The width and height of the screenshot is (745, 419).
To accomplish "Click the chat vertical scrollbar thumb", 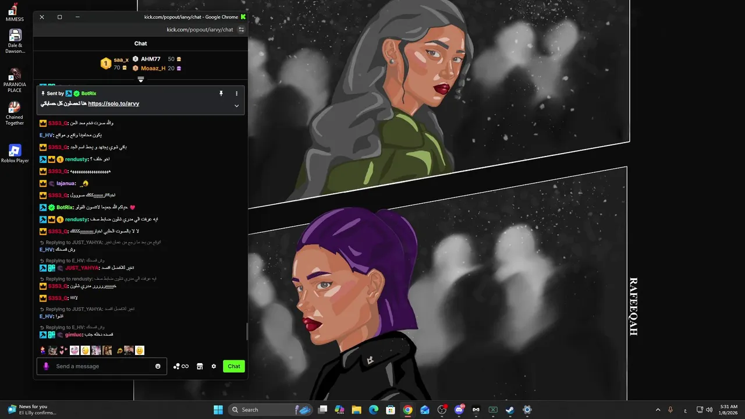I will click(x=247, y=331).
